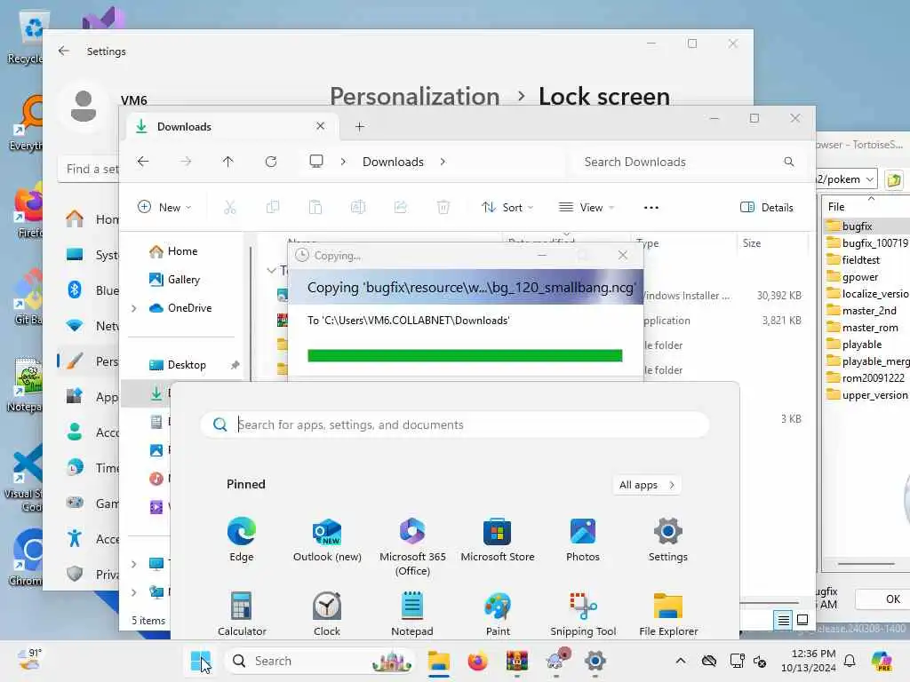Launch Paint from Start menu
910x682 pixels.
[498, 614]
